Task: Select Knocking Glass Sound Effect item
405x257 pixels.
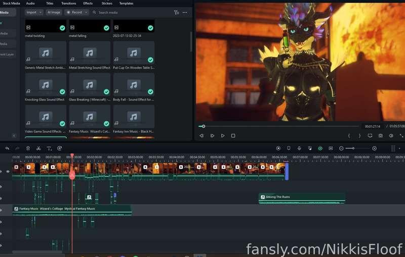Action: pyautogui.click(x=46, y=84)
